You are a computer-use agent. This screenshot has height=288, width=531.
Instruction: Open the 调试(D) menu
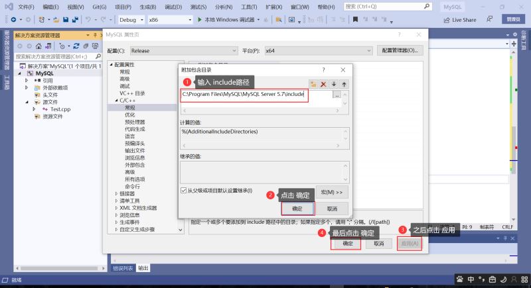[173, 6]
